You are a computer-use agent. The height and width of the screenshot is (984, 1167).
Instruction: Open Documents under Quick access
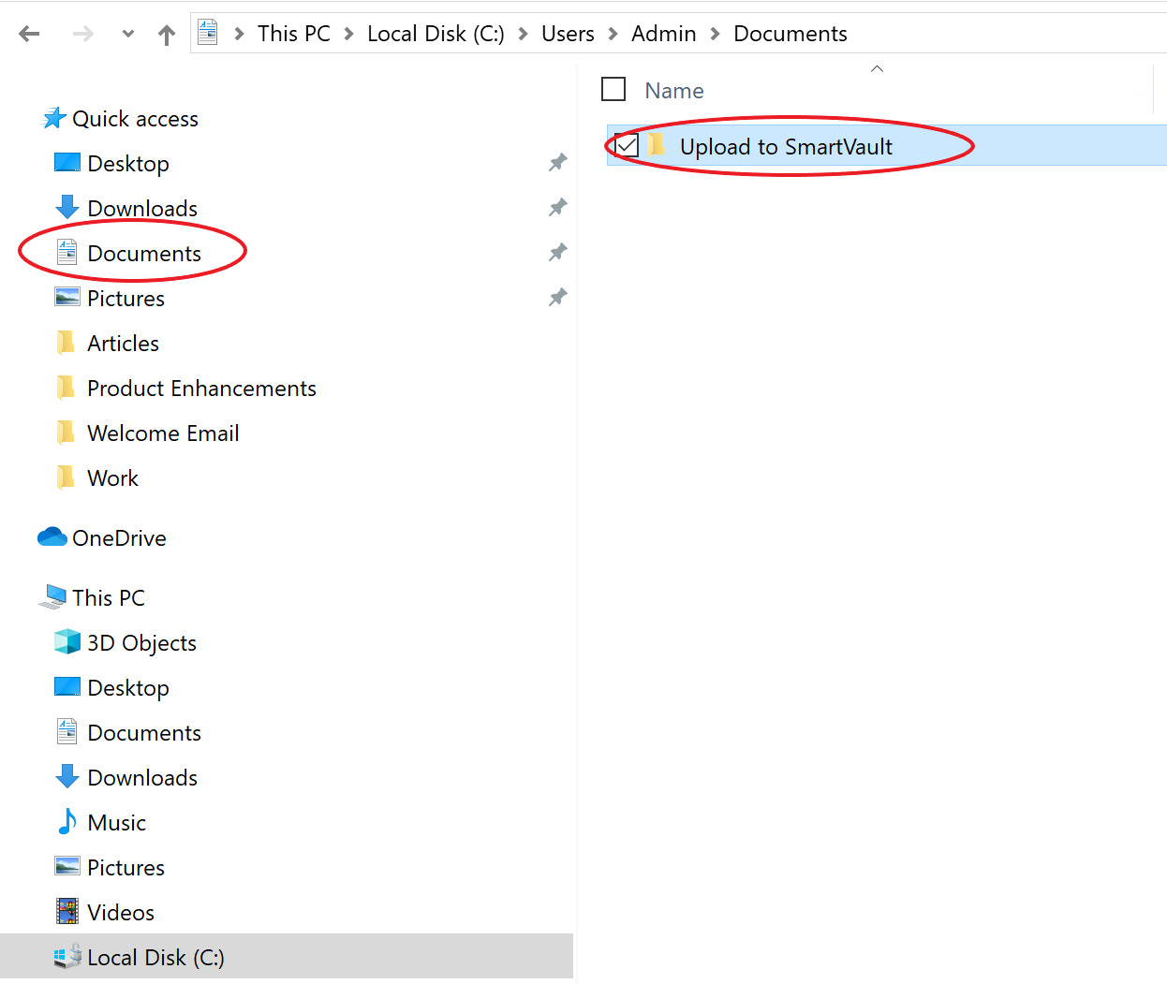pos(144,254)
